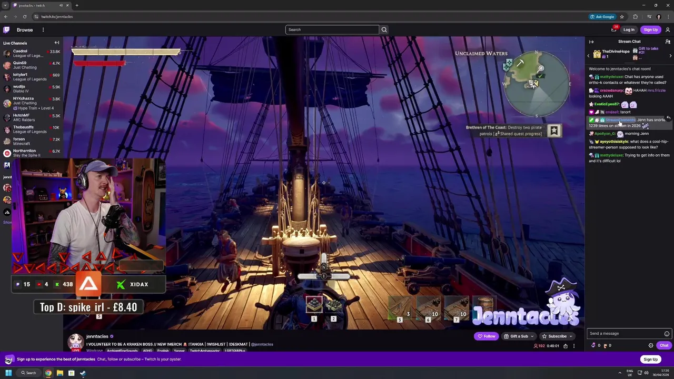This screenshot has width=674, height=379.
Task: Open the Chrome three-dot menu
Action: [x=668, y=16]
